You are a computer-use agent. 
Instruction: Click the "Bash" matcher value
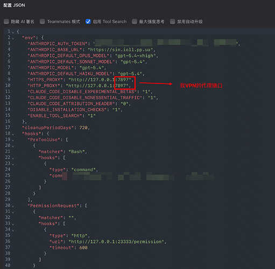(76, 152)
